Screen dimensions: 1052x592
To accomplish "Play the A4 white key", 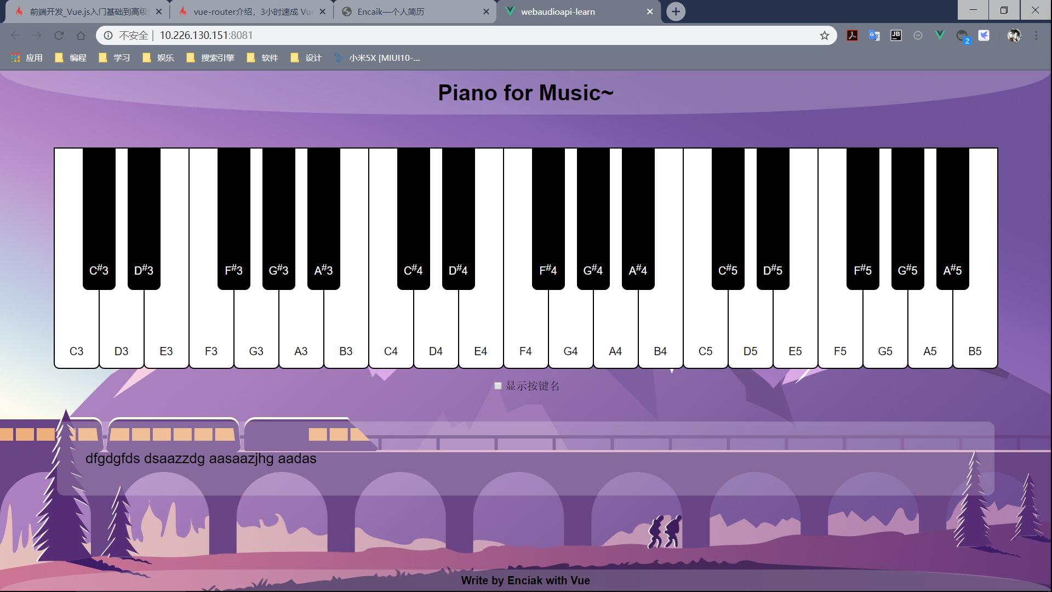I will pos(615,329).
